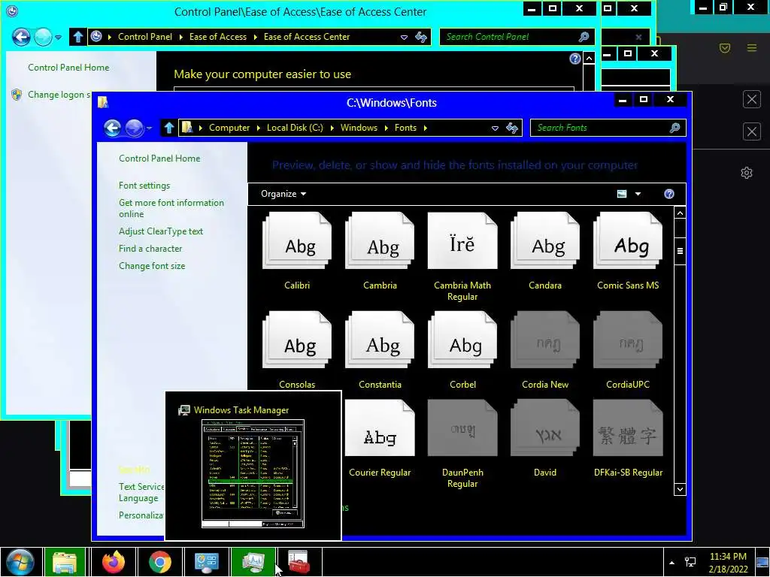Screen dimensions: 770x577
Task: Click the Computer breadcrumb
Action: 229,128
